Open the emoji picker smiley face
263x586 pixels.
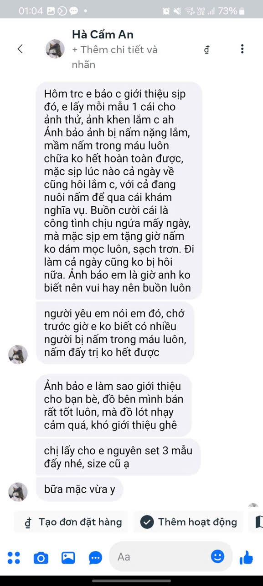[218, 556]
